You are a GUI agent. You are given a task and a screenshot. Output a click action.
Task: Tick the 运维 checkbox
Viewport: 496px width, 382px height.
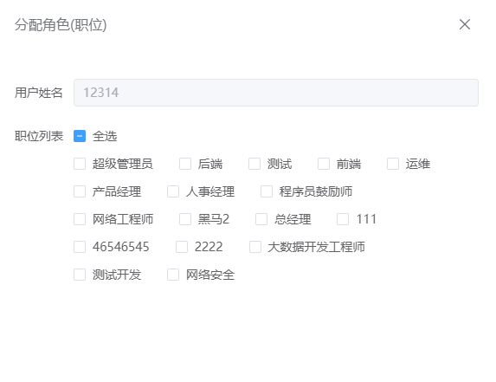pos(393,164)
